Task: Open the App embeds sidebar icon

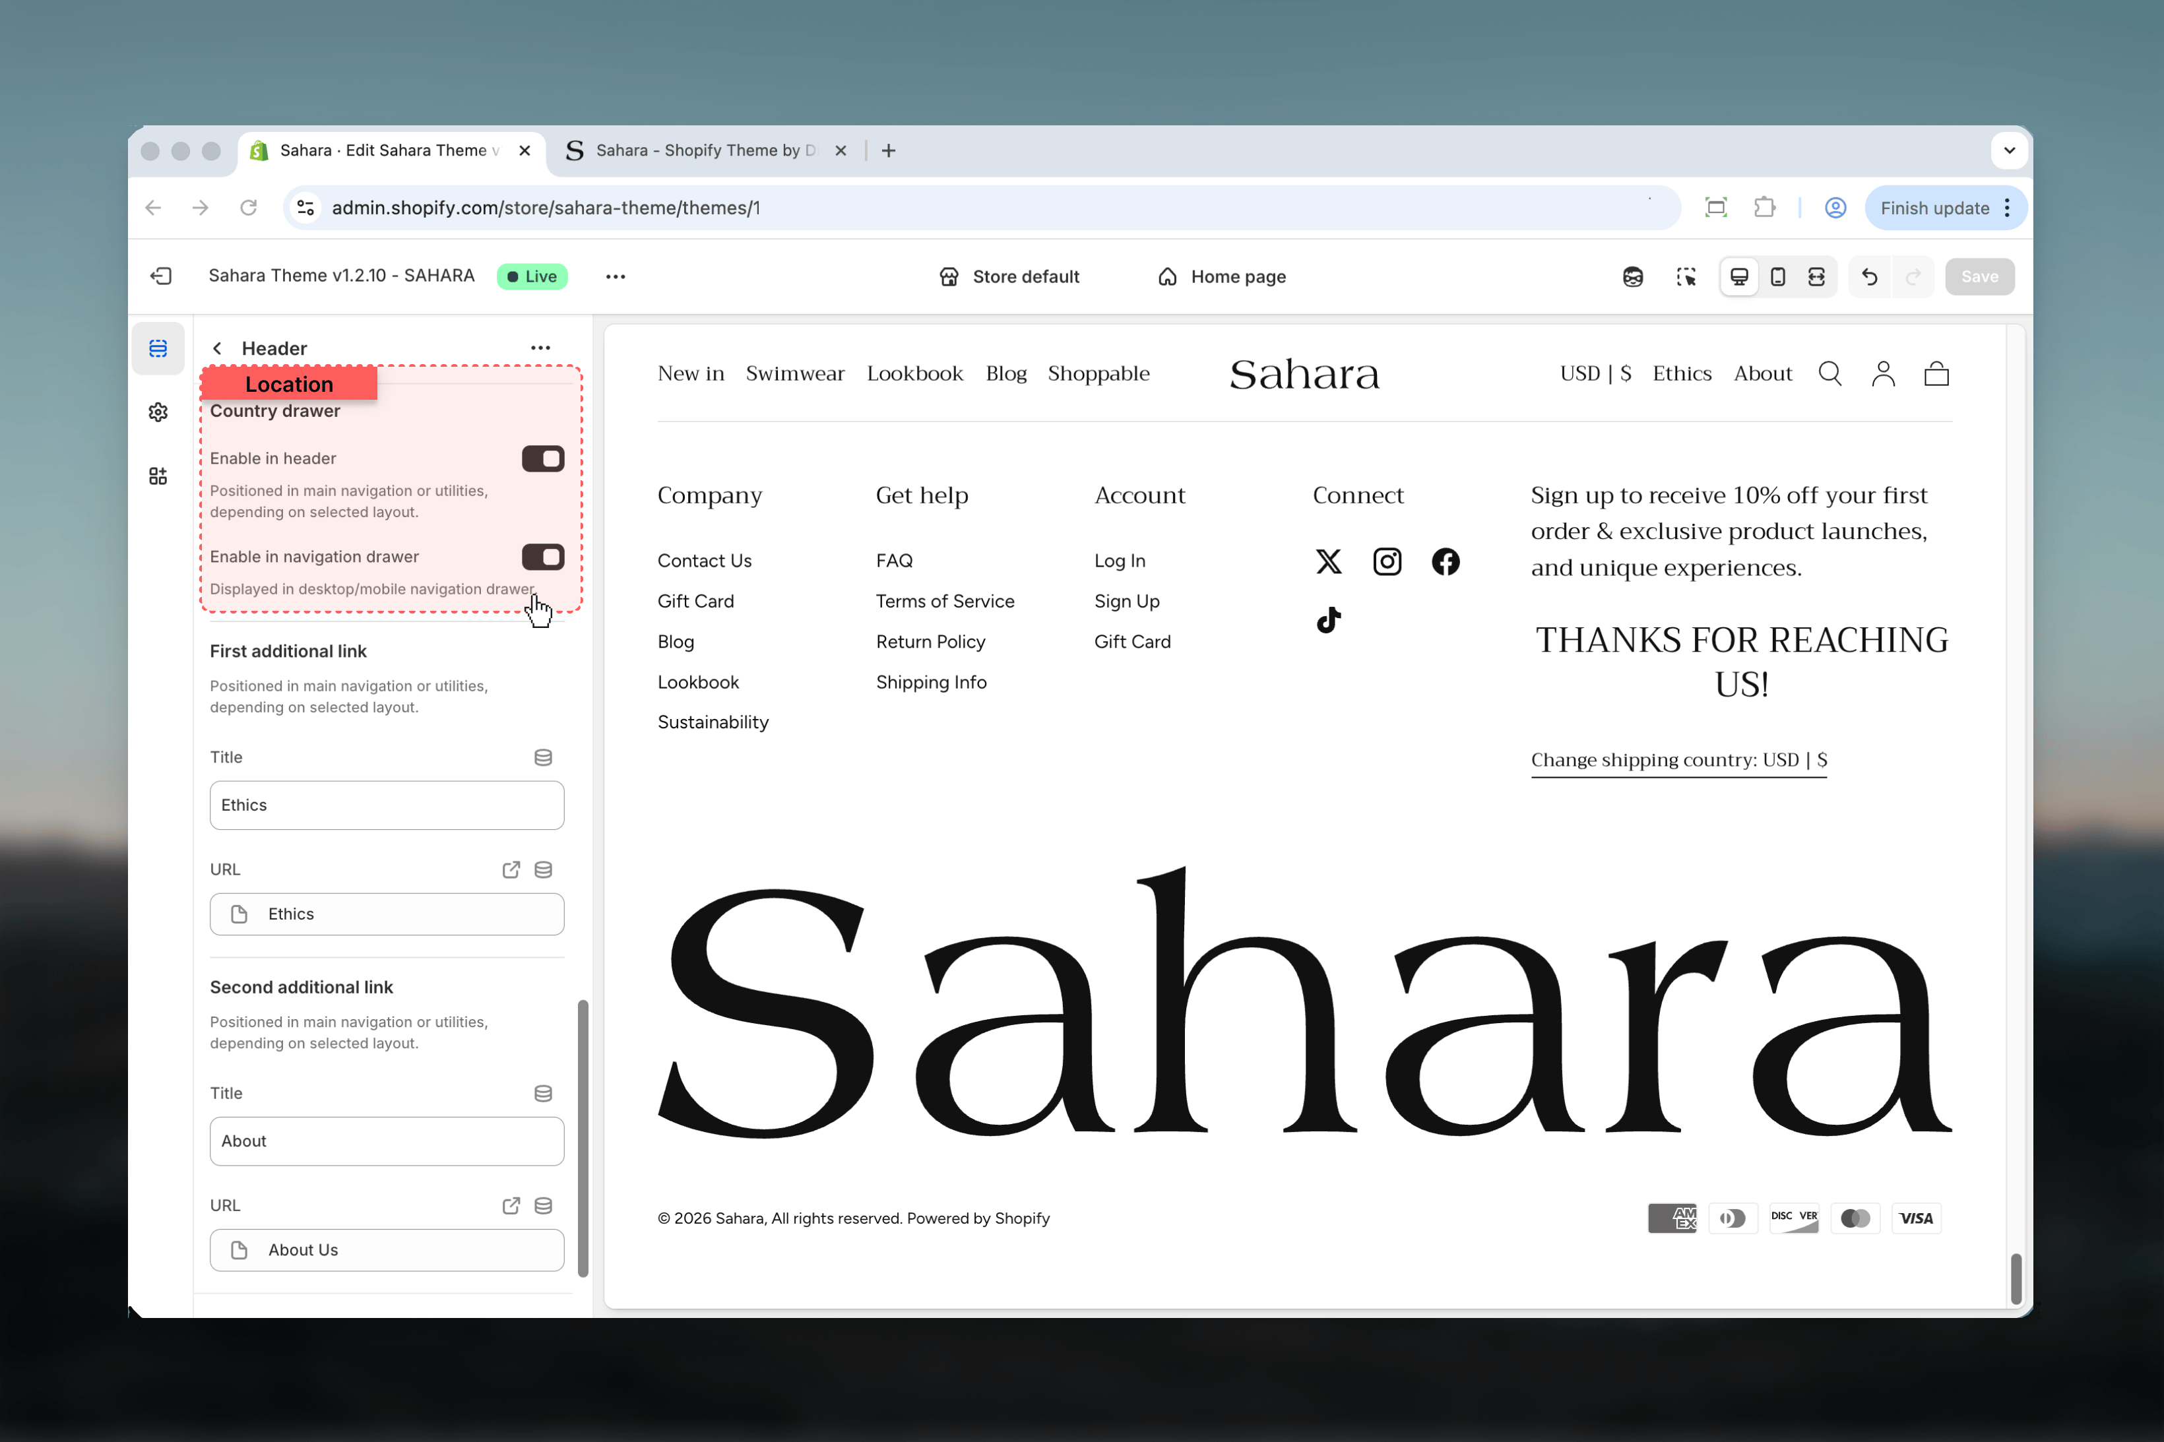Action: [158, 476]
